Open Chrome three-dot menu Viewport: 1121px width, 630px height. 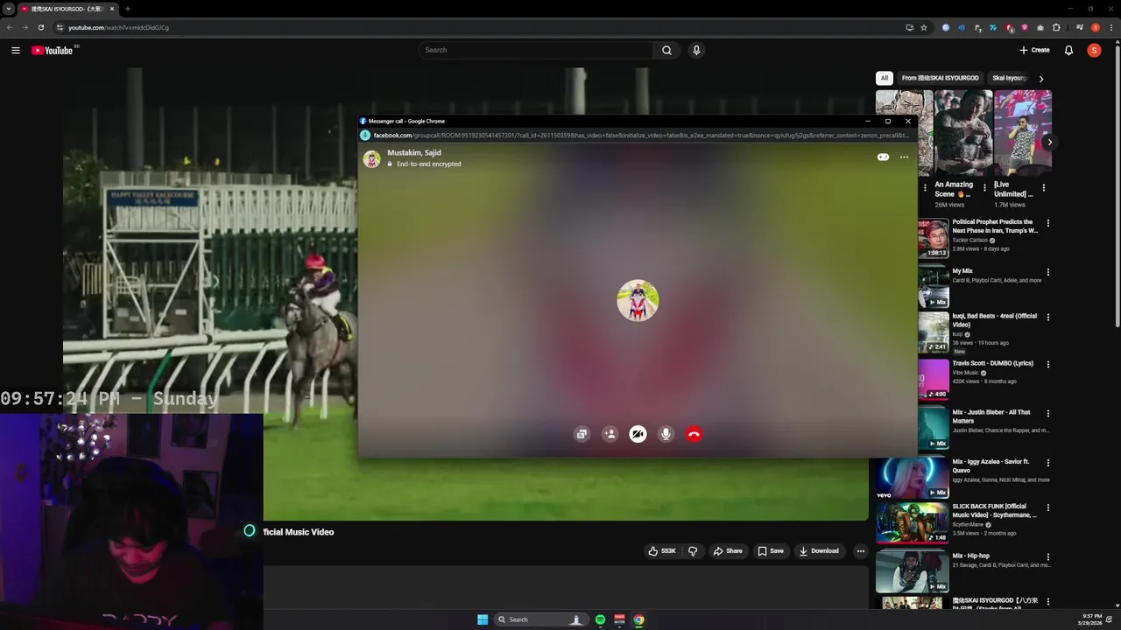tap(1110, 27)
